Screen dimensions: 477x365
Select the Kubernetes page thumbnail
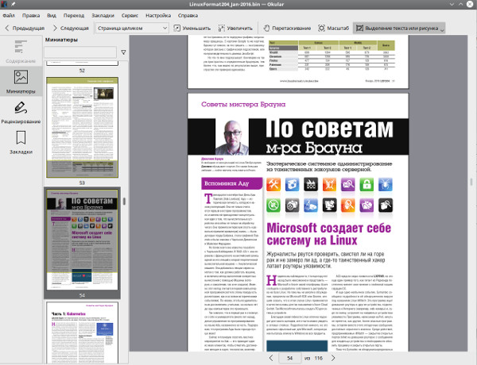[x=82, y=332]
